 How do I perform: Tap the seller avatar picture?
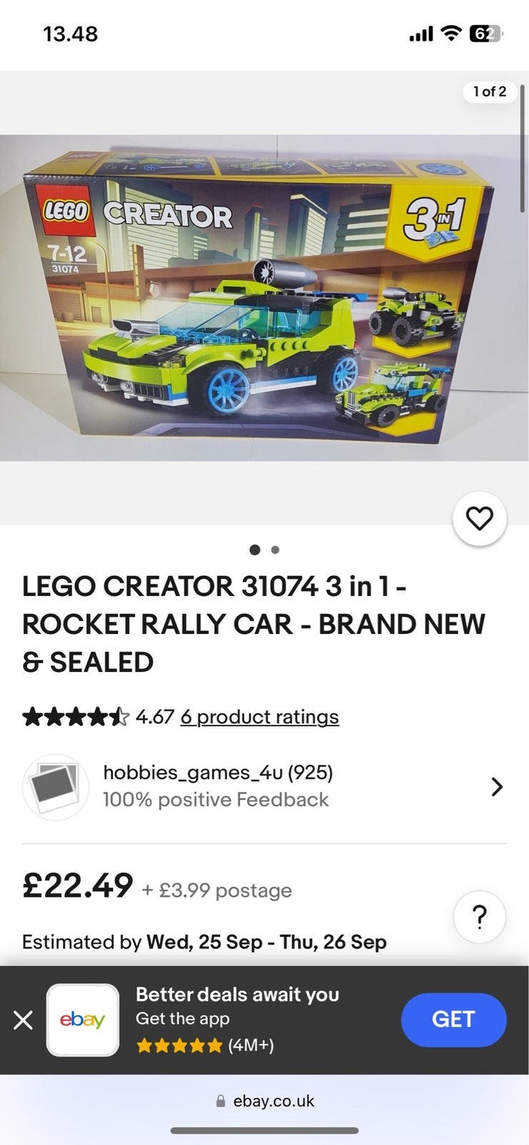pyautogui.click(x=56, y=786)
